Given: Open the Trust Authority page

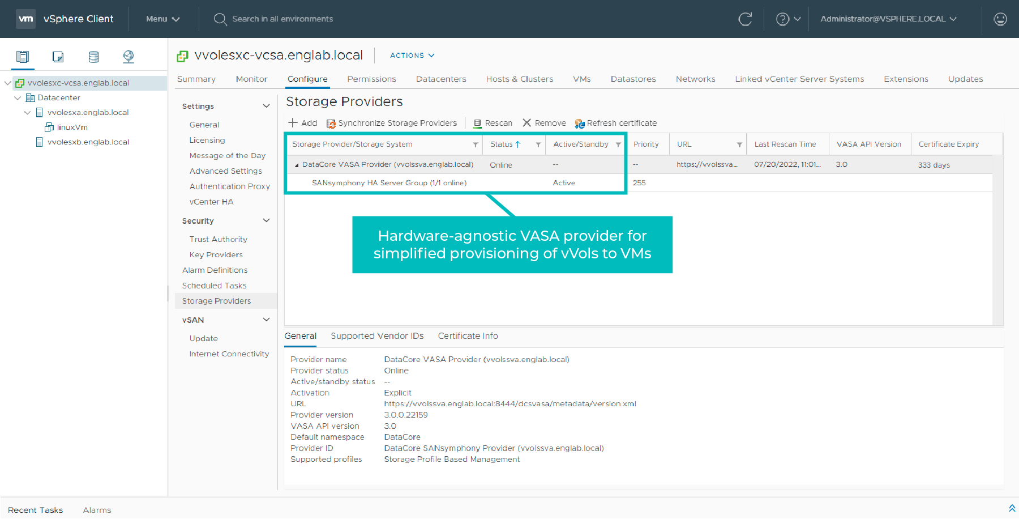Looking at the screenshot, I should click(x=219, y=240).
